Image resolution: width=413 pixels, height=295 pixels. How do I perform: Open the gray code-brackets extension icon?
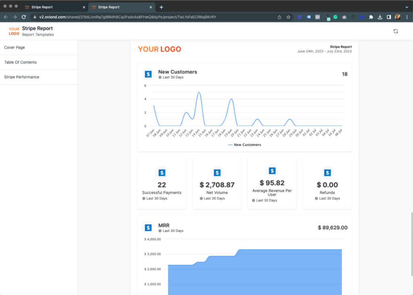coord(317,17)
